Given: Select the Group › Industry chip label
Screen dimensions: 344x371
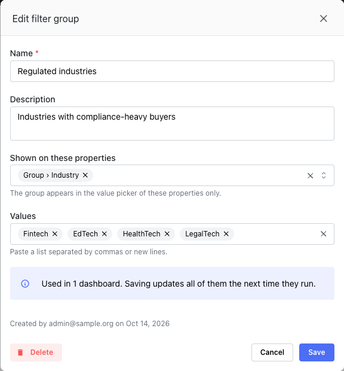Looking at the screenshot, I should click(51, 175).
